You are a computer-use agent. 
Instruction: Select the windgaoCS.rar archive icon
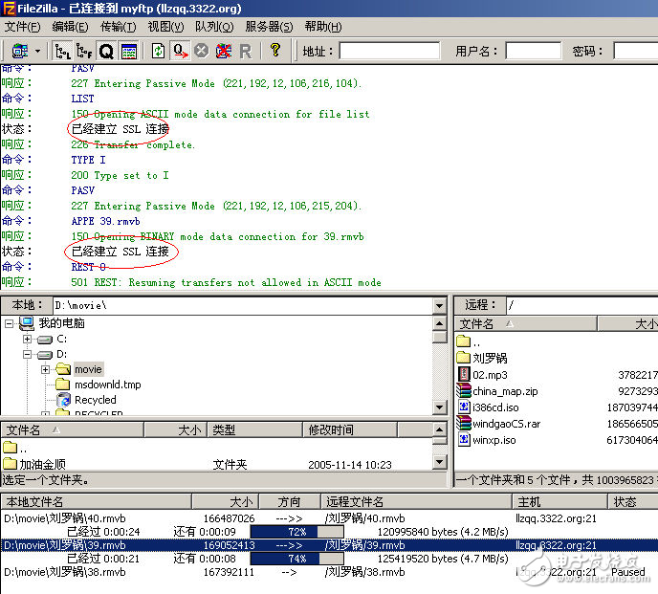tap(464, 423)
